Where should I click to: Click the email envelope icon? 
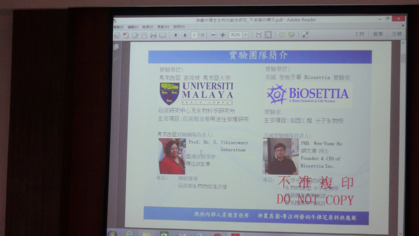click(x=163, y=35)
